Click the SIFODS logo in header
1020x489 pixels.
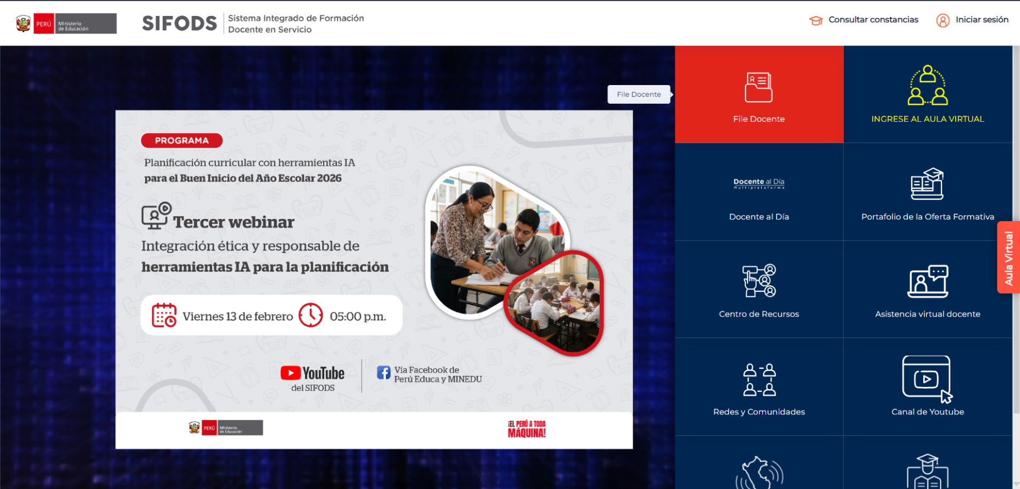click(179, 23)
